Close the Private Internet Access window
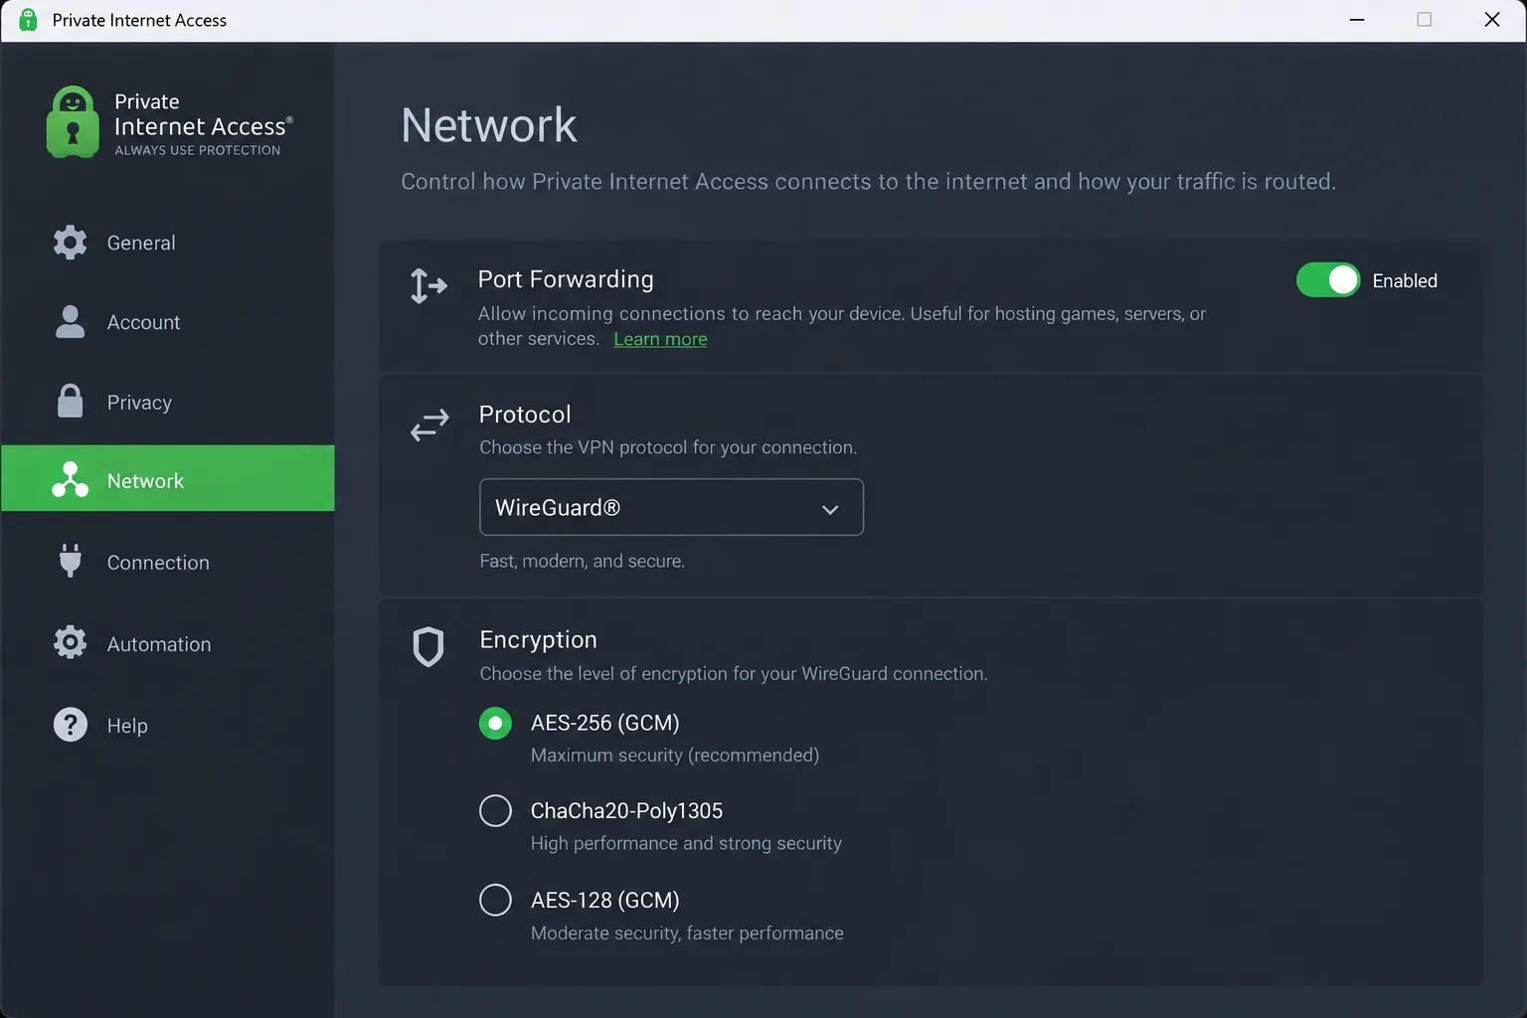This screenshot has height=1018, width=1527. (1491, 20)
